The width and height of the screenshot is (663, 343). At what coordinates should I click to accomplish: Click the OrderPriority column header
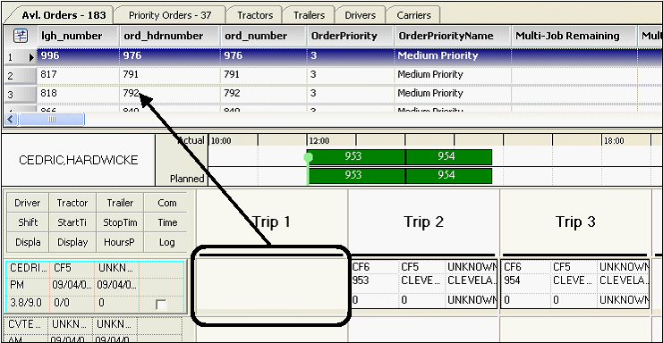click(350, 36)
